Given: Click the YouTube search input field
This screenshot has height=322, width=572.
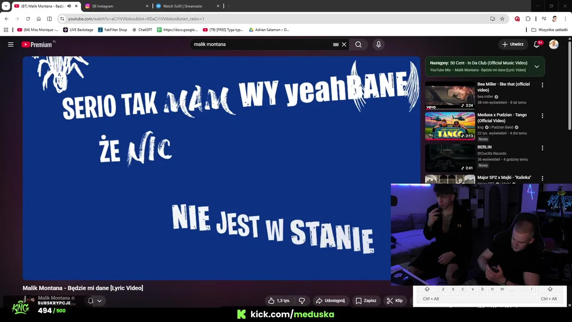Looking at the screenshot, I should pos(261,44).
